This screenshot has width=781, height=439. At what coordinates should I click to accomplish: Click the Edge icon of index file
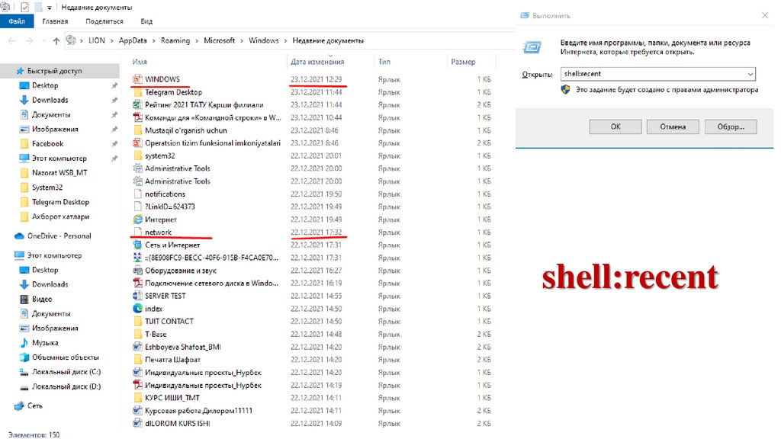(137, 309)
